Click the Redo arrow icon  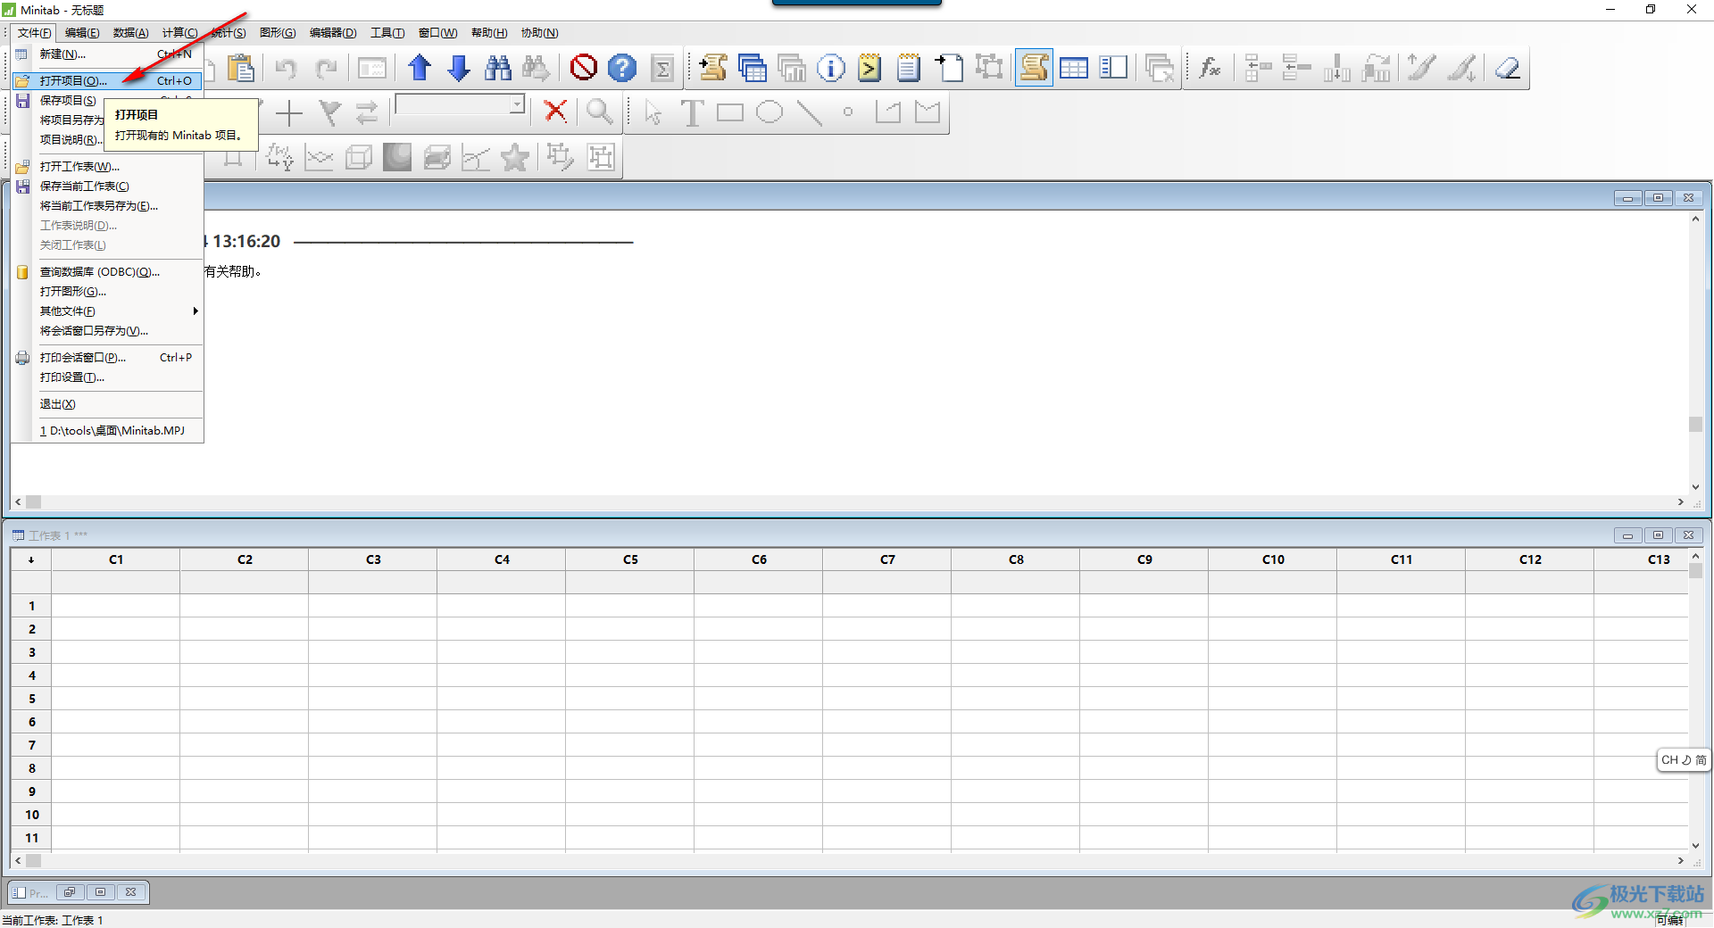coord(327,68)
